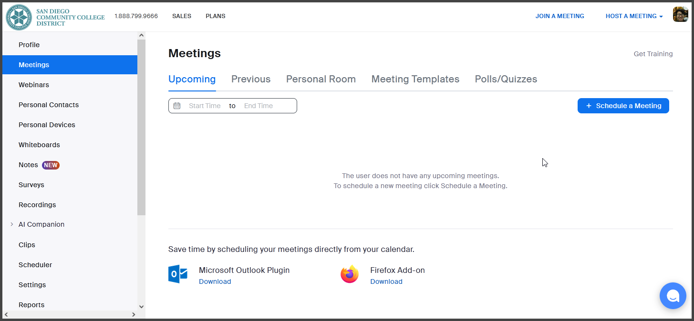The image size is (694, 321).
Task: Open the chat support bubble
Action: (673, 295)
